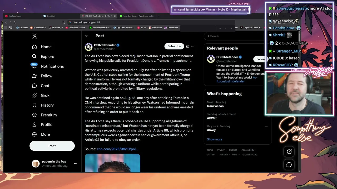Click the Follow person-plus sidebar icon
This screenshot has height=189, width=337.
point(34,76)
